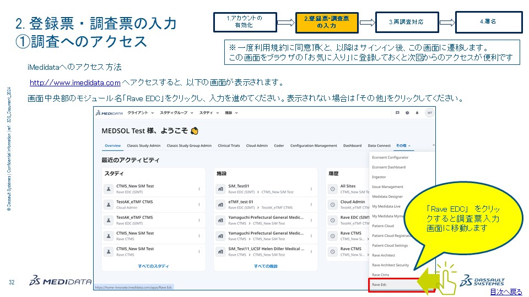Open kebab menu for SiM_Test11_UCSF Helen Diller Medical
This screenshot has width=529, height=297.
[x=311, y=251]
